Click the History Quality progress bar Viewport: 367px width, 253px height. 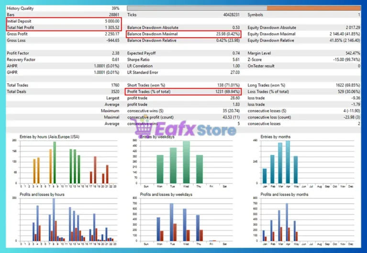tap(244, 8)
